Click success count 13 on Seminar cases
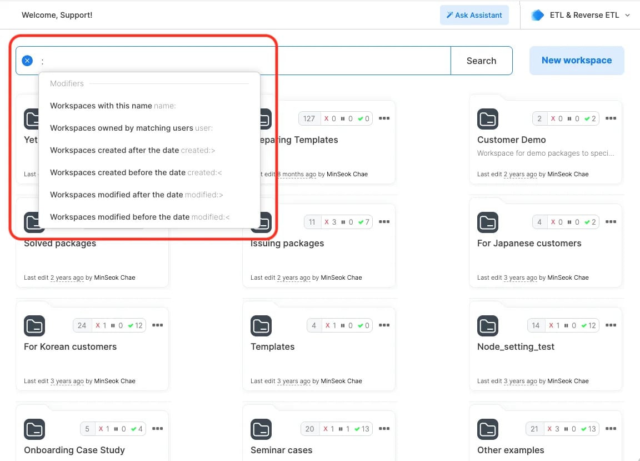This screenshot has height=461, width=640. 362,429
